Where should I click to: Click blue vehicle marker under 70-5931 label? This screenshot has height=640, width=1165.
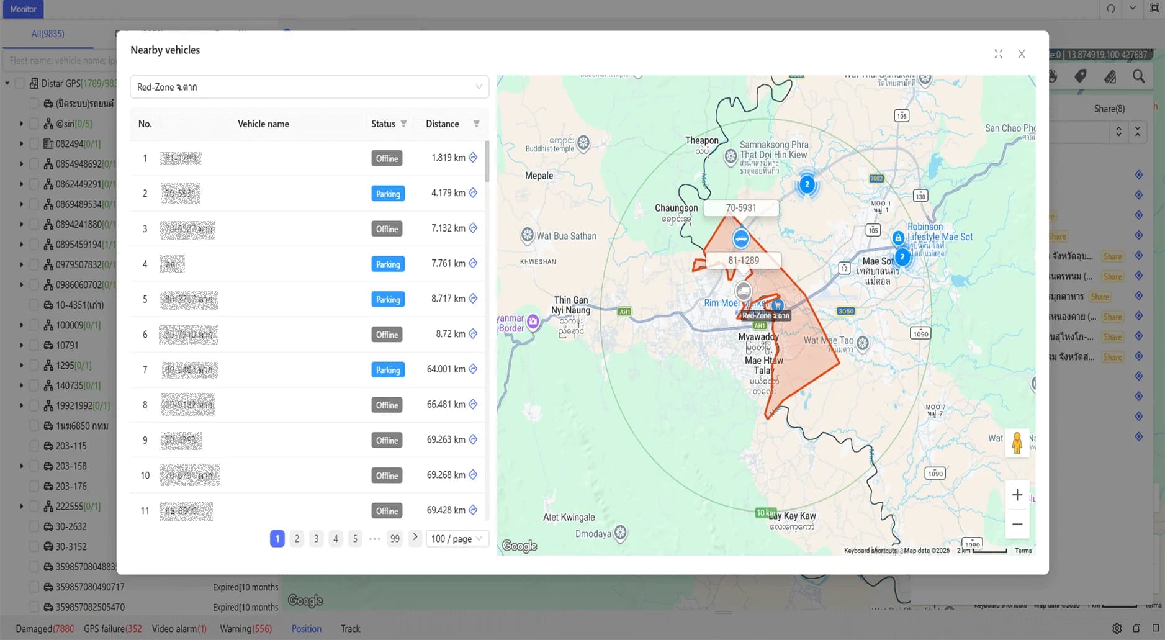point(740,238)
